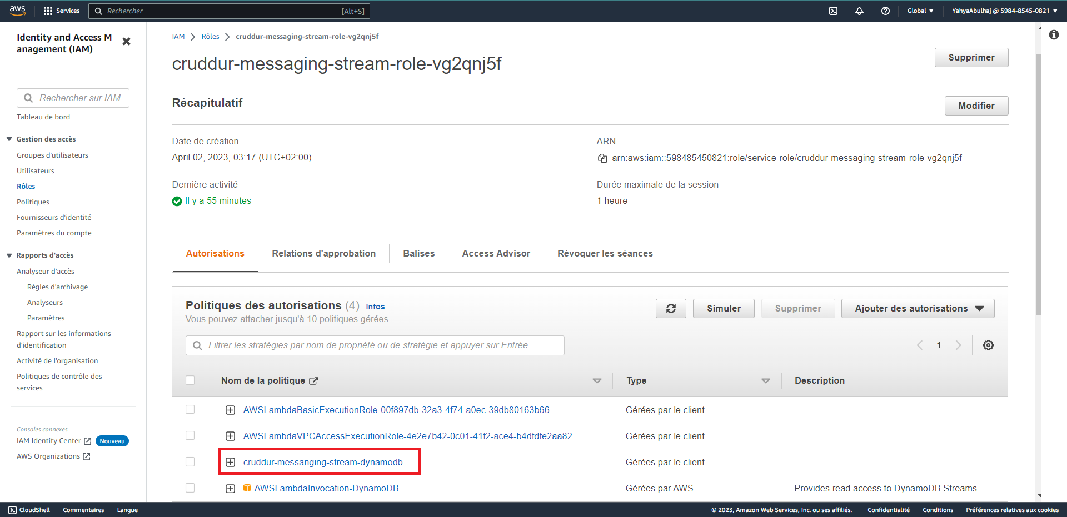Copy the role ARN with the copy icon
Screen dimensions: 1067x517
tap(602, 158)
